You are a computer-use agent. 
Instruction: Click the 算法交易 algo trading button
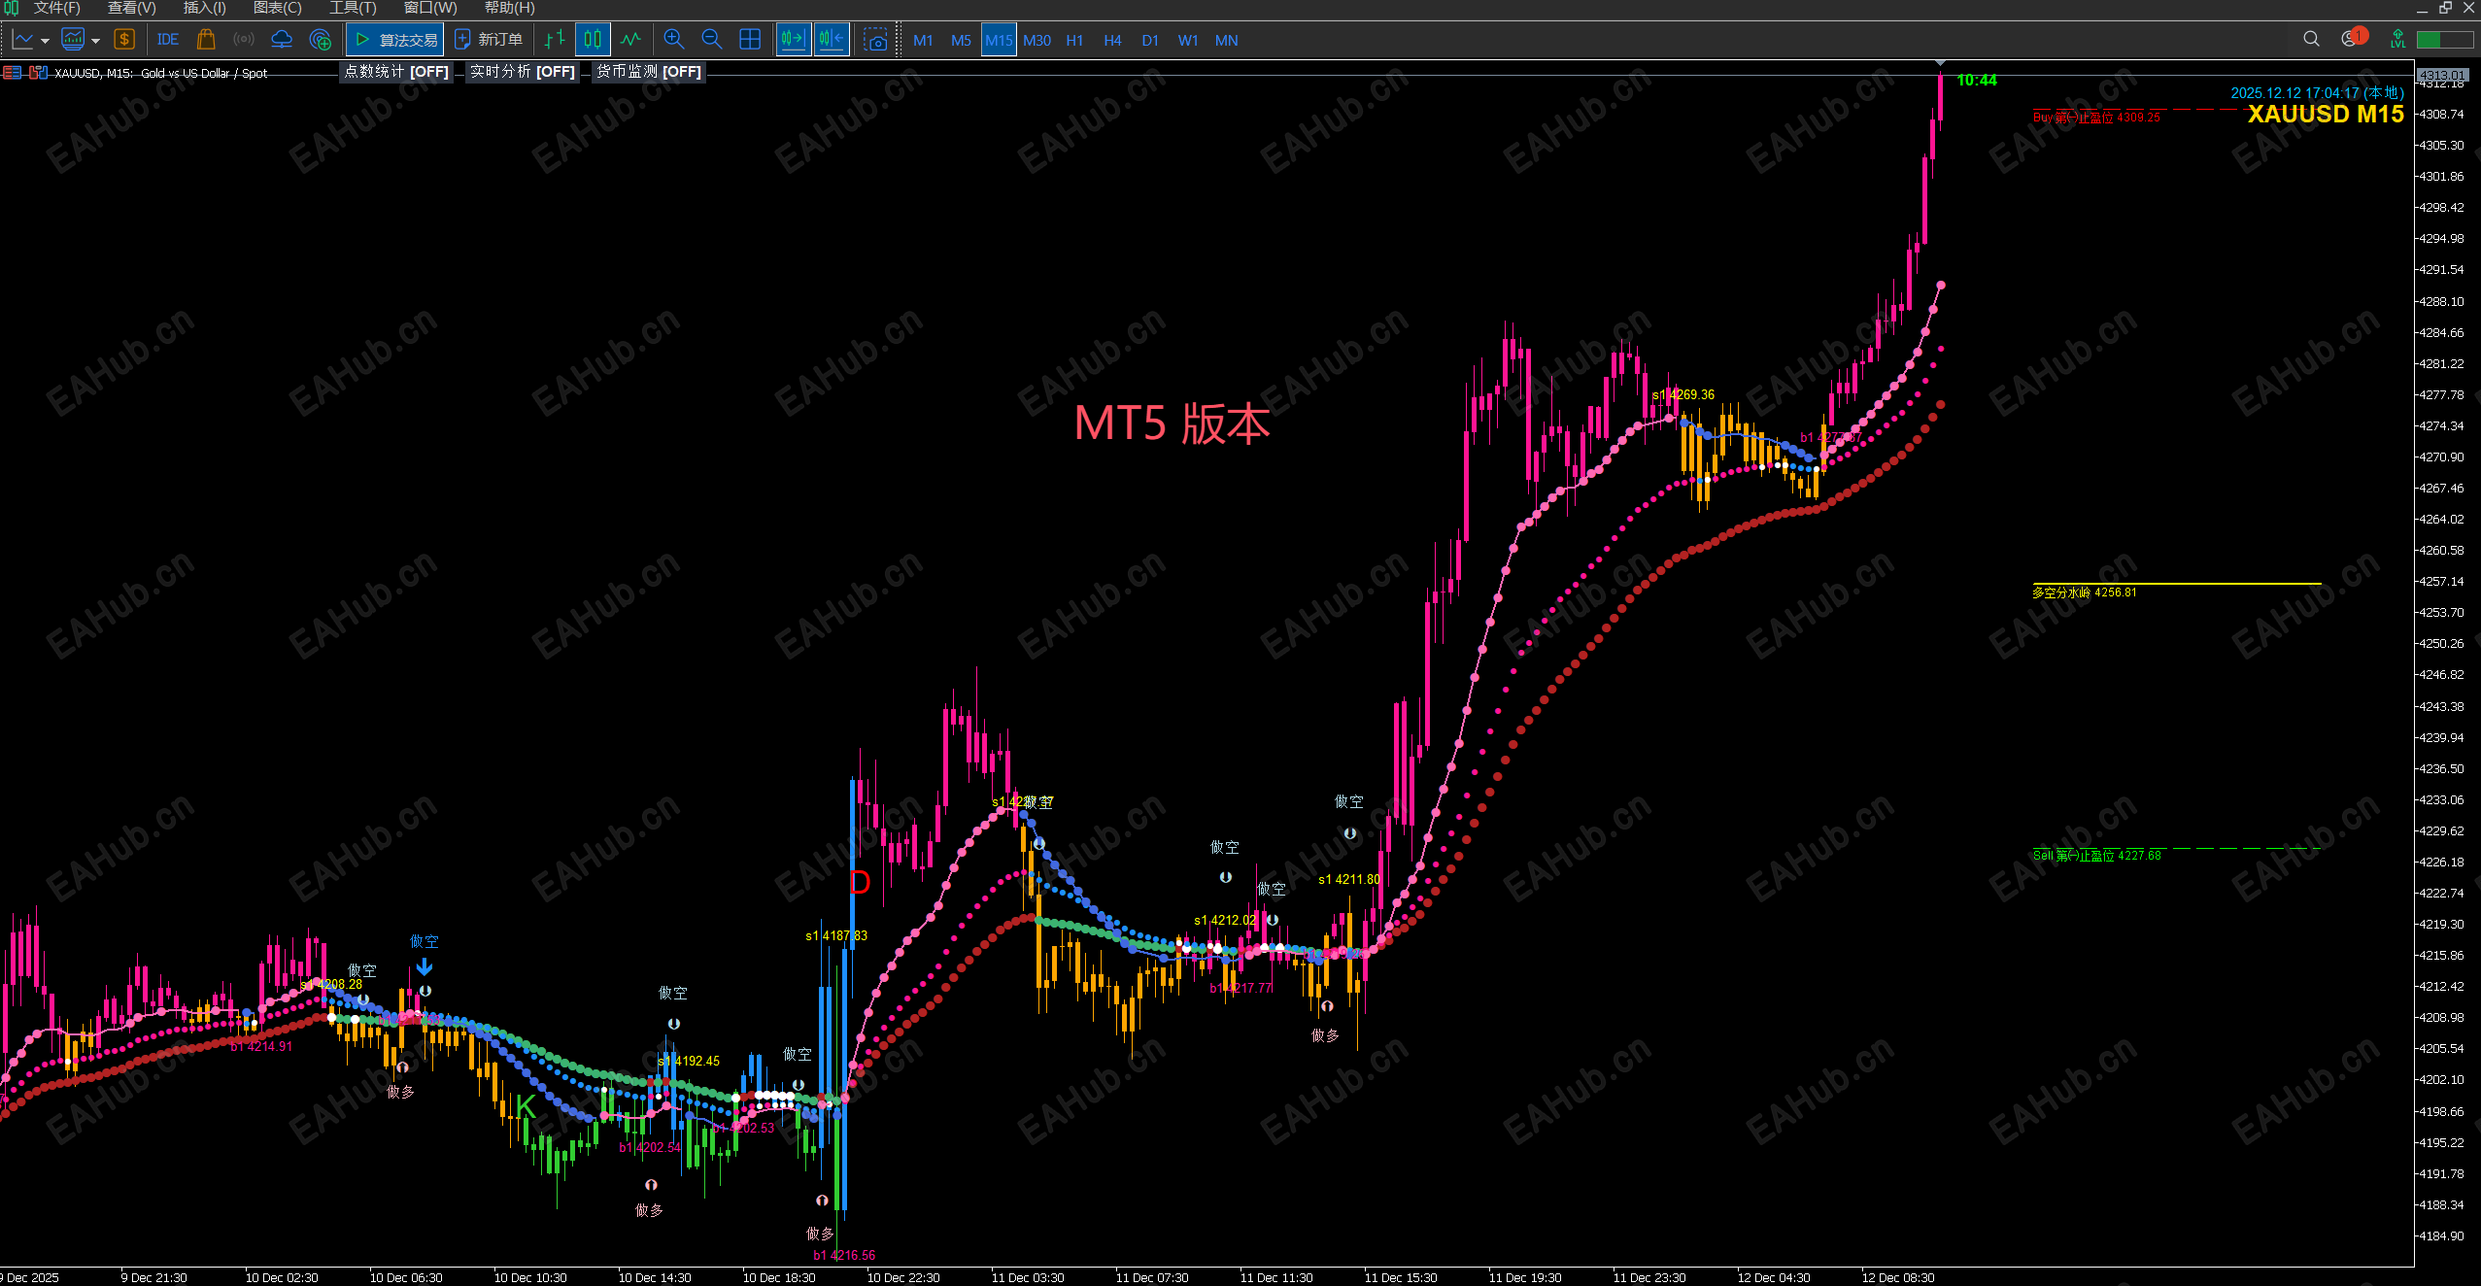click(395, 40)
